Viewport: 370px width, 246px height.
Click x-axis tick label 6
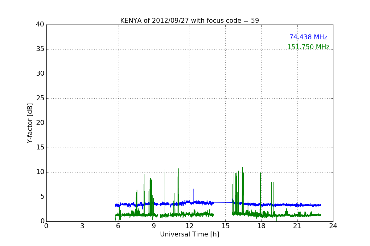click(x=118, y=226)
